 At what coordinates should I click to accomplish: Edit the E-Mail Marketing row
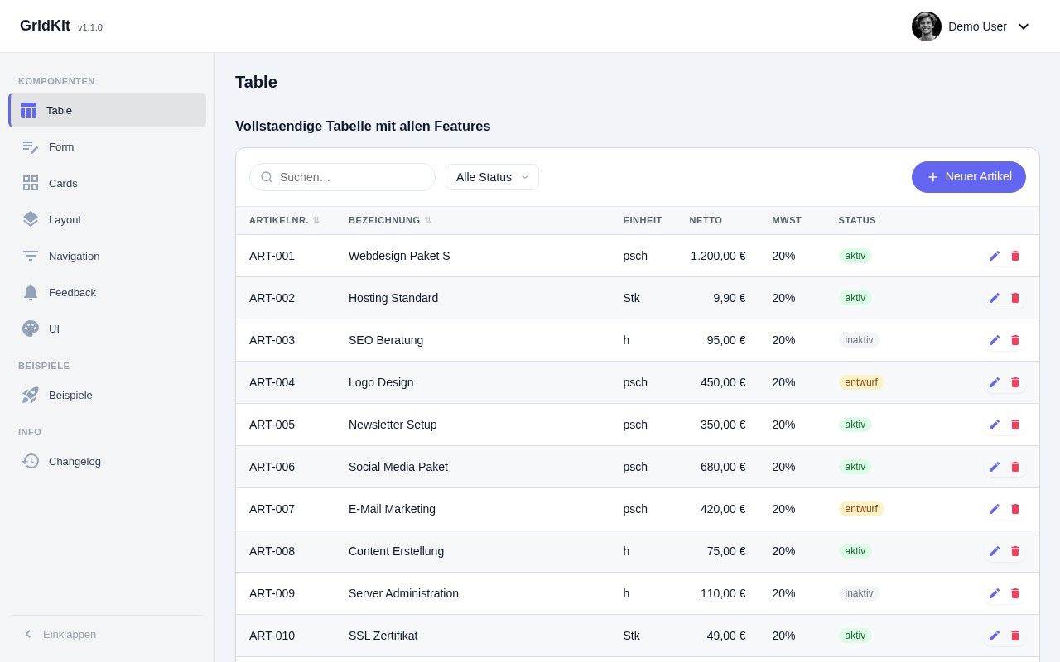coord(995,509)
